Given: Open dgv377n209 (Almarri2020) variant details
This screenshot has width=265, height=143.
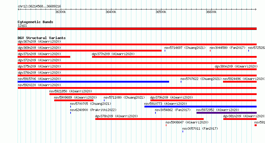Looking at the screenshot, I should tap(113, 54).
